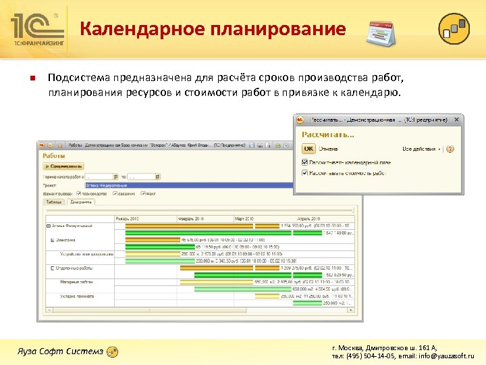Open calendar picker for period end date
The height and width of the screenshot is (365, 486).
(157, 176)
